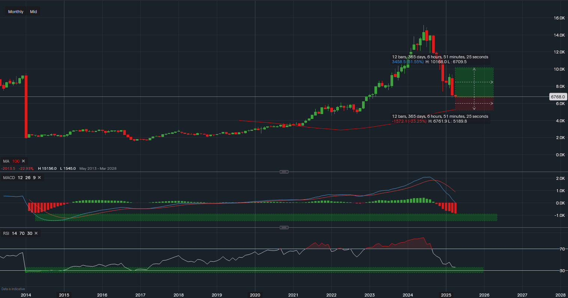
Task: Remove the MACD indicator via its X icon
Action: point(40,178)
